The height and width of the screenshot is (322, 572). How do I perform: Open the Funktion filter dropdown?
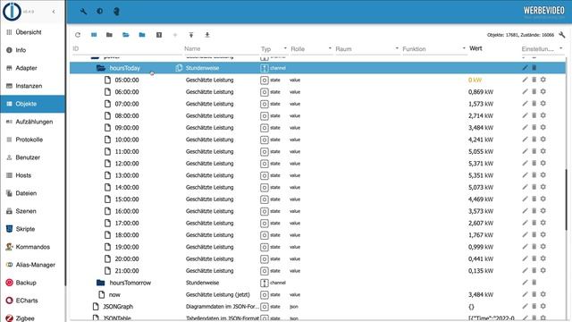(x=434, y=49)
